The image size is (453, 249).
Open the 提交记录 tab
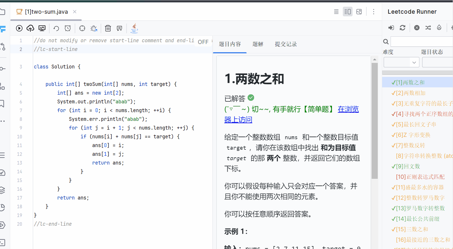[286, 44]
